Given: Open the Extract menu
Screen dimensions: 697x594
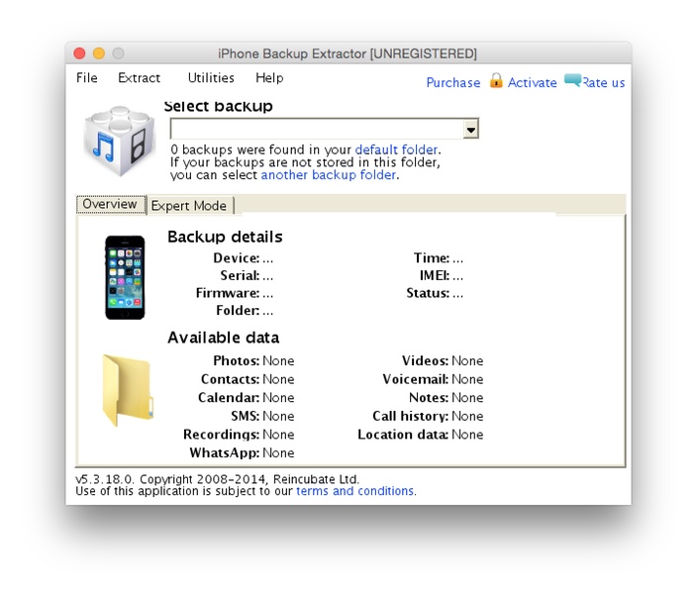Looking at the screenshot, I should (140, 78).
